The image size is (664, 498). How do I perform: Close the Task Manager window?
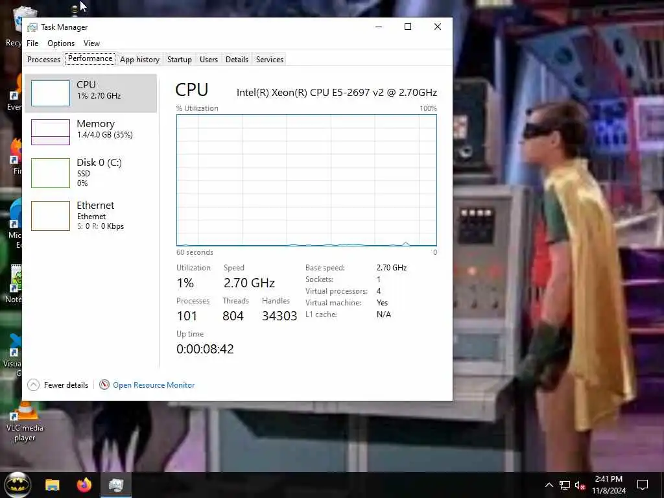coord(438,27)
